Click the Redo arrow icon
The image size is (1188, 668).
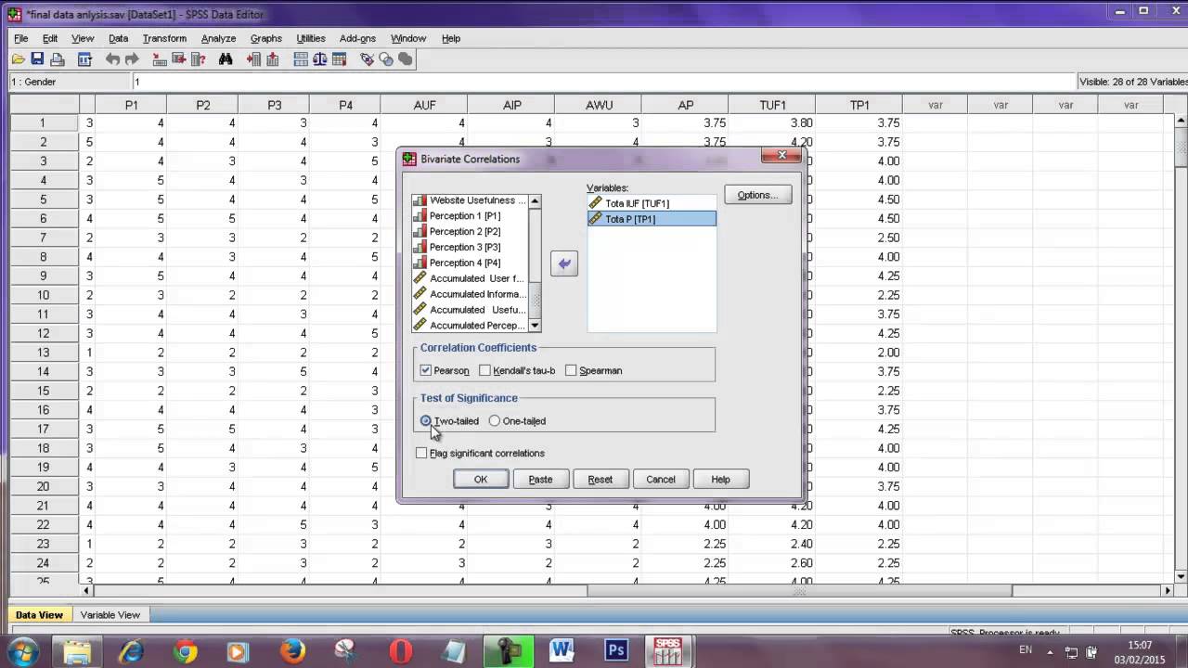[x=132, y=58]
